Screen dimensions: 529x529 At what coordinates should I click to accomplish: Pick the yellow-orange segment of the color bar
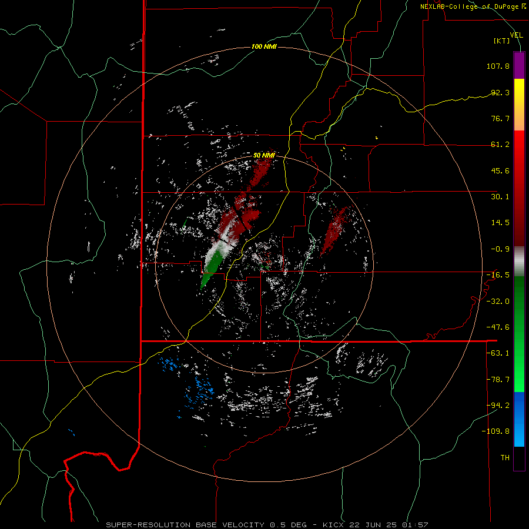point(519,105)
